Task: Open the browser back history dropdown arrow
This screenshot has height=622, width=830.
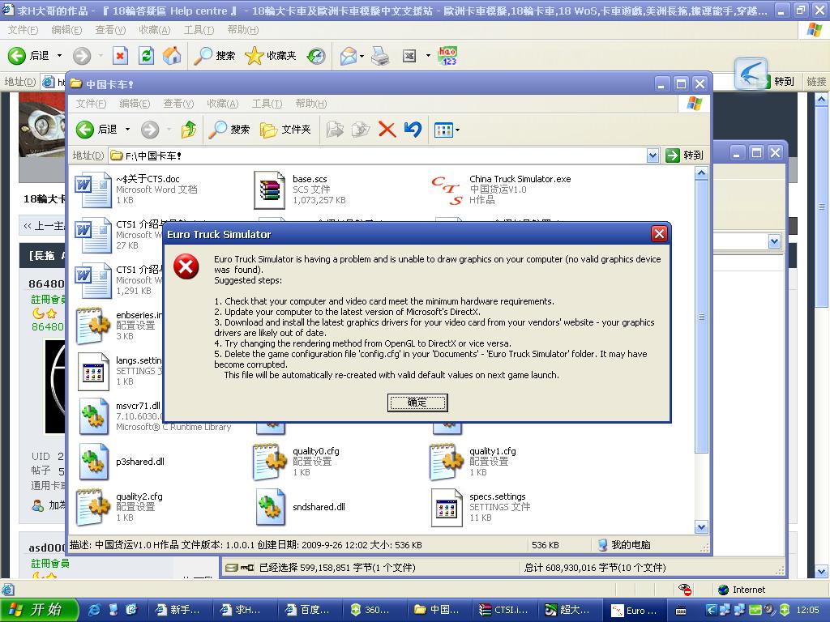Action: click(59, 56)
